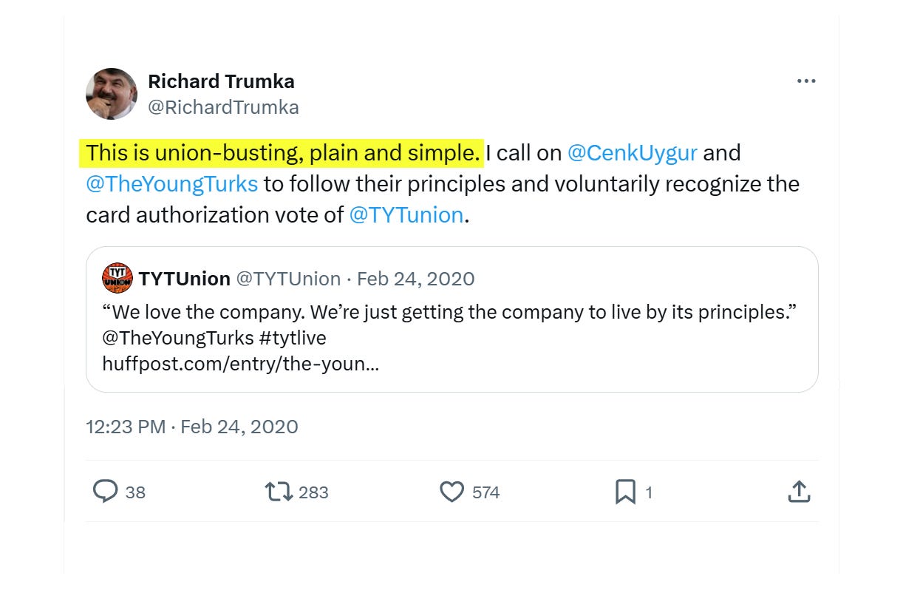Image resolution: width=903 pixels, height=590 pixels.
Task: Click the retweet arrows icon
Action: 279,492
